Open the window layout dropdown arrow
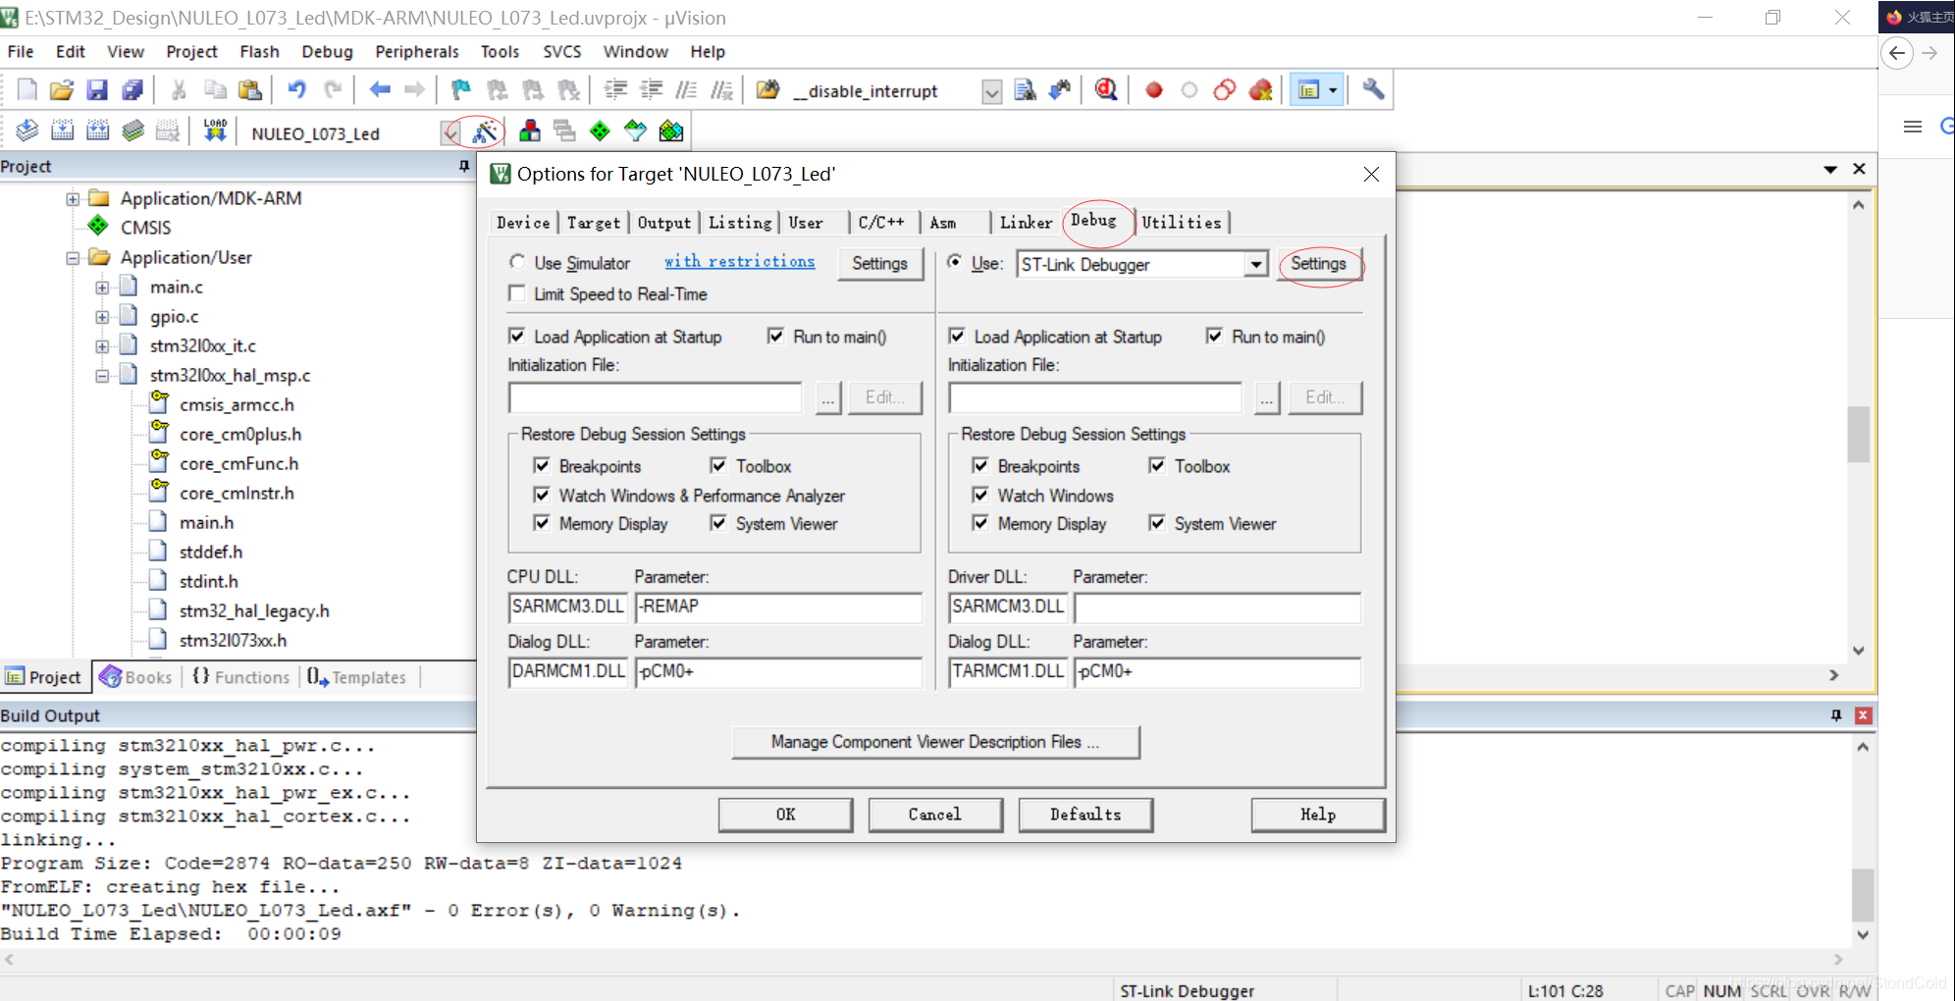This screenshot has height=1001, width=1955. [x=1333, y=90]
